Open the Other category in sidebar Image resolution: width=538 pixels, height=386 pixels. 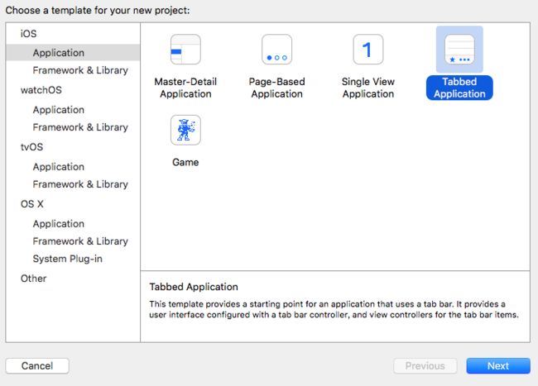click(33, 279)
